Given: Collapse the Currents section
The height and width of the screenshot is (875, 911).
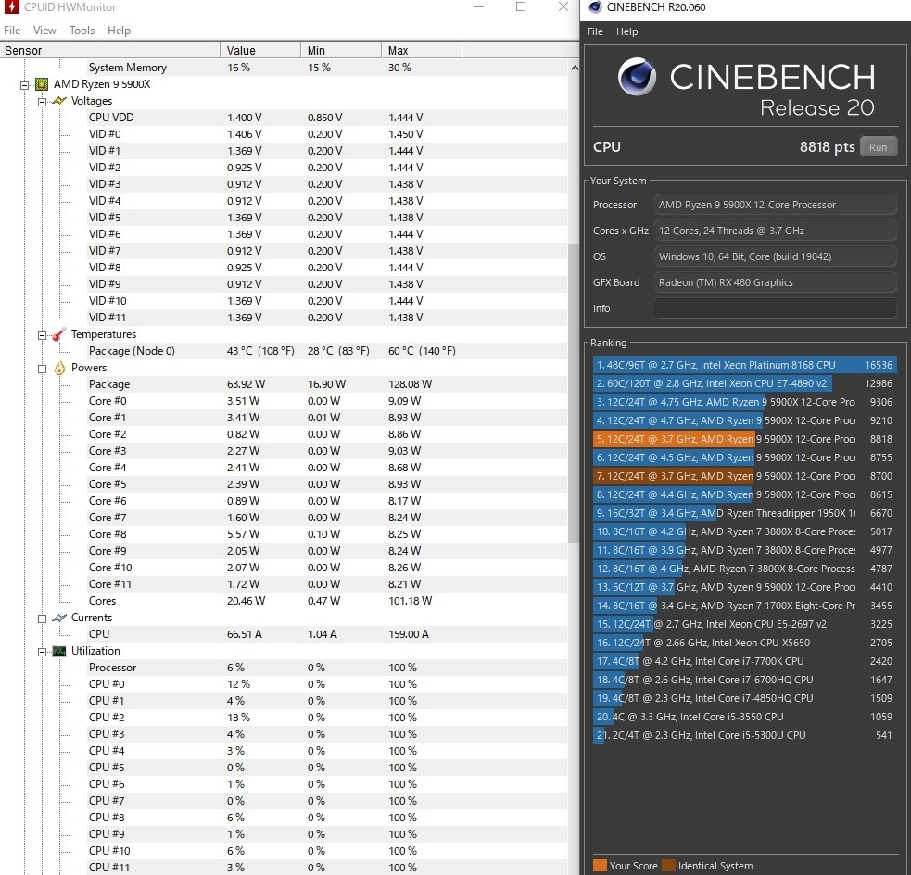Looking at the screenshot, I should click(x=42, y=619).
